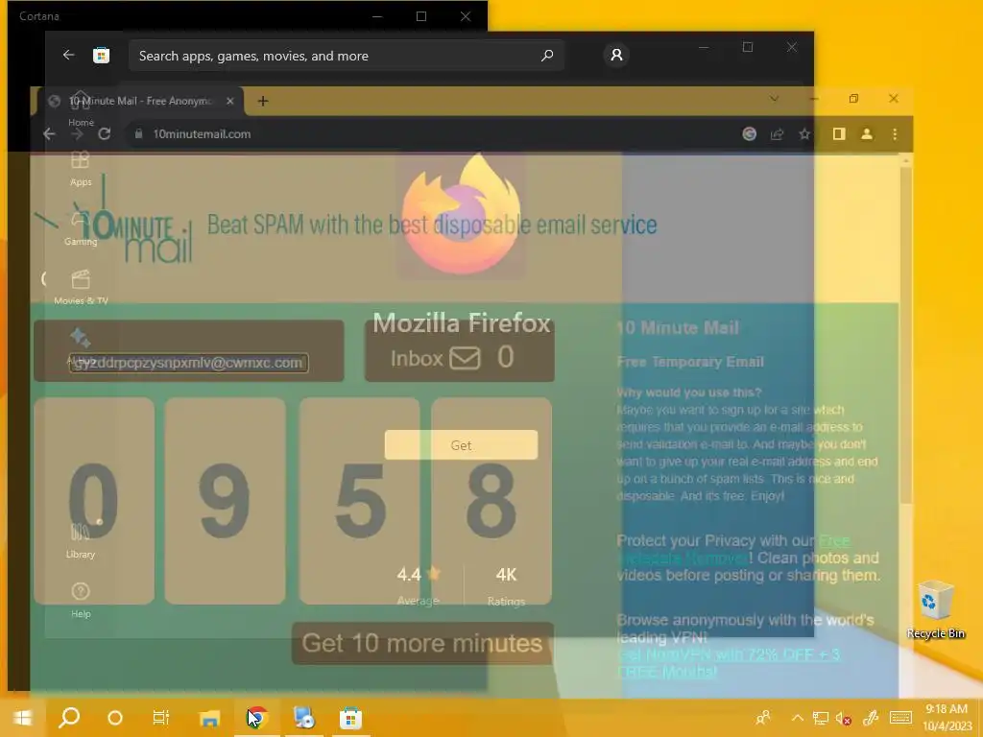Screen dimensions: 983x737
Task: Expand Chrome tab search chevron
Action: click(775, 99)
